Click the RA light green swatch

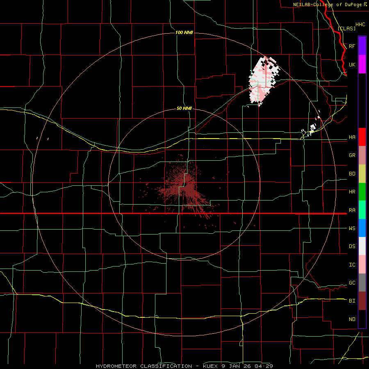(x=362, y=210)
